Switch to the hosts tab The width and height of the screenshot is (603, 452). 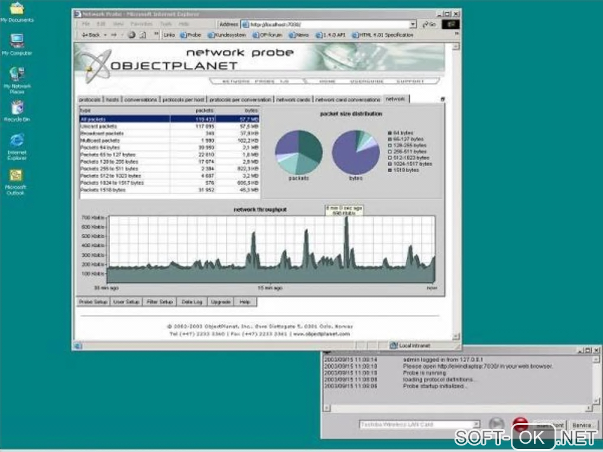(112, 99)
